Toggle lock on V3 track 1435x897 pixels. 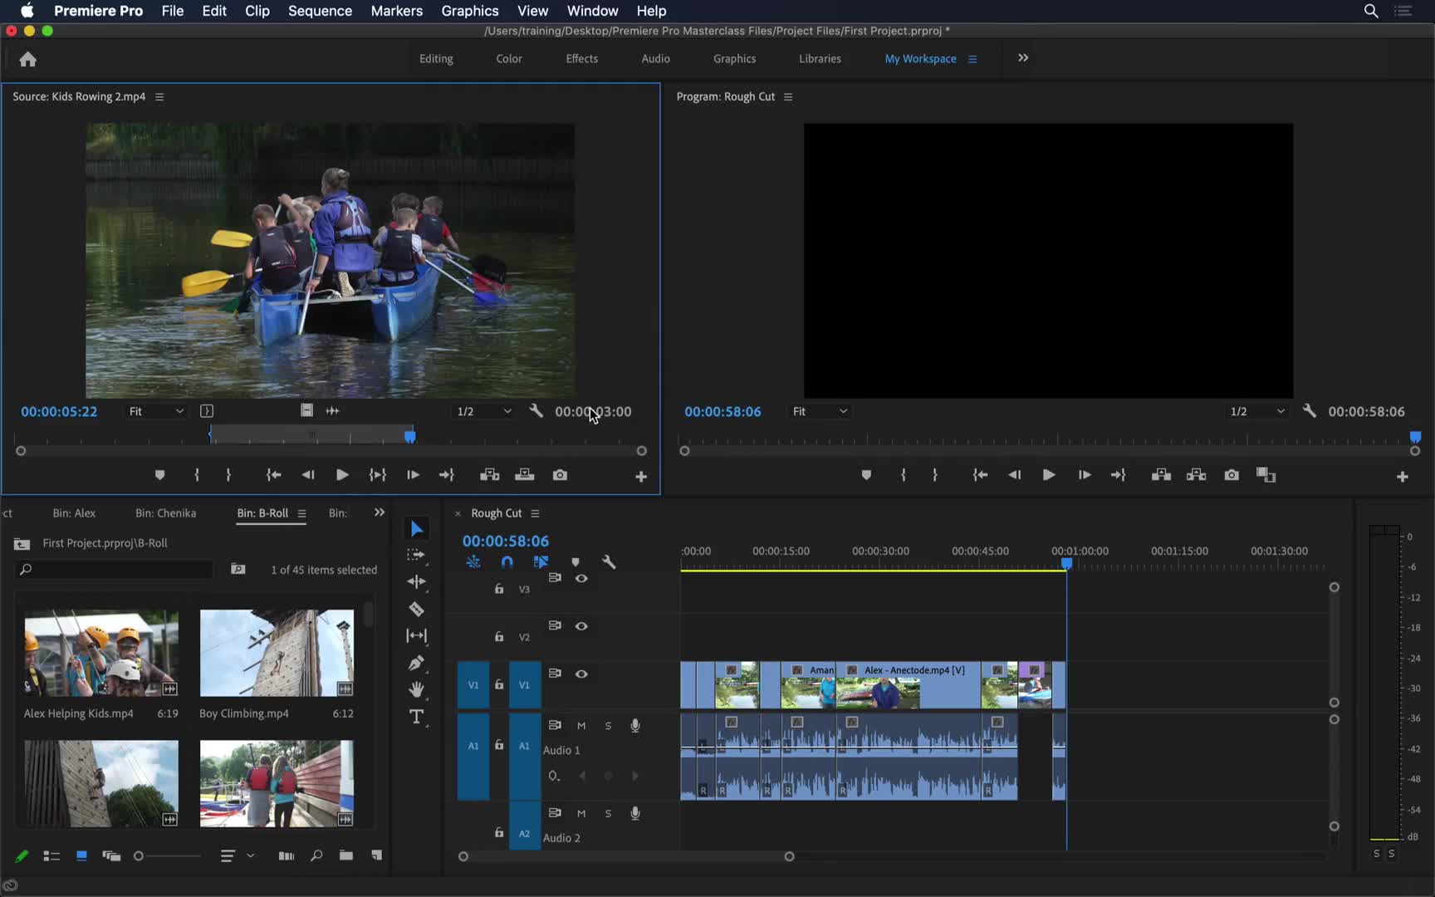[x=499, y=589]
